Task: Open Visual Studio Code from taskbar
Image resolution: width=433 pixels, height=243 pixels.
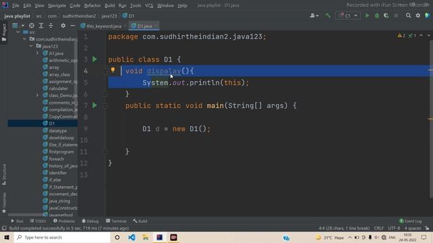Action: click(132, 237)
